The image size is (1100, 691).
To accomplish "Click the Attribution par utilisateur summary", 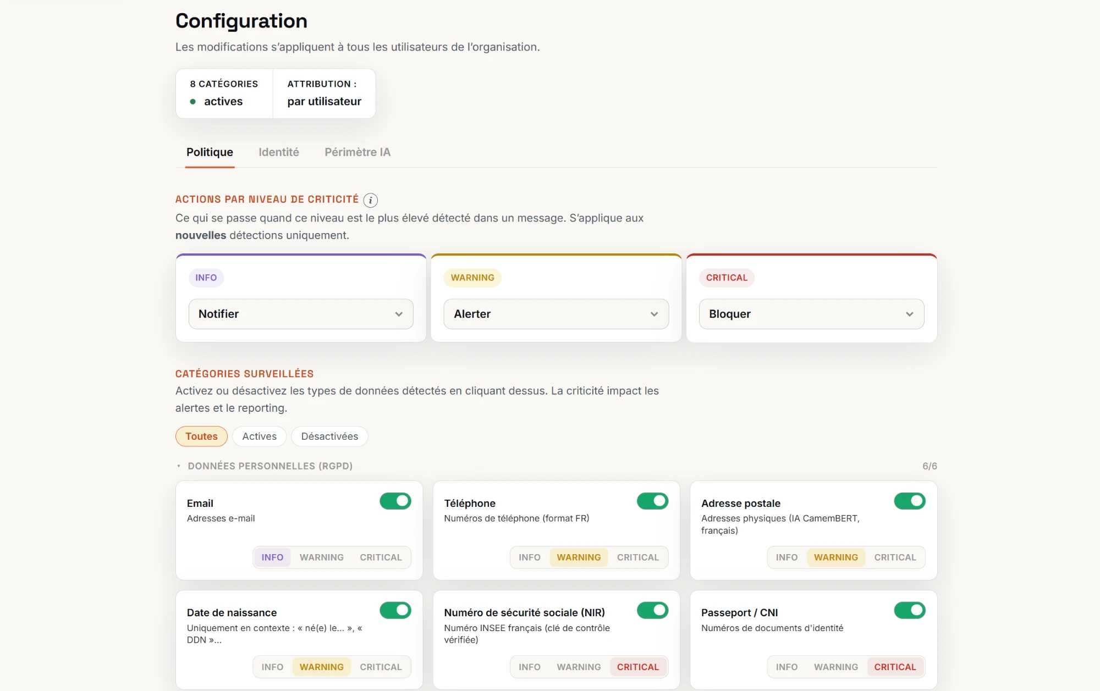I will [324, 93].
